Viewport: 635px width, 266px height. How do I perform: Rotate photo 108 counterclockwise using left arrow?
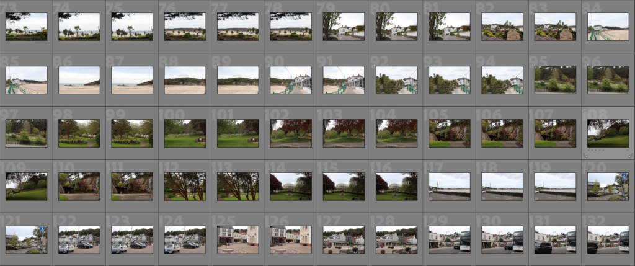pyautogui.click(x=586, y=154)
